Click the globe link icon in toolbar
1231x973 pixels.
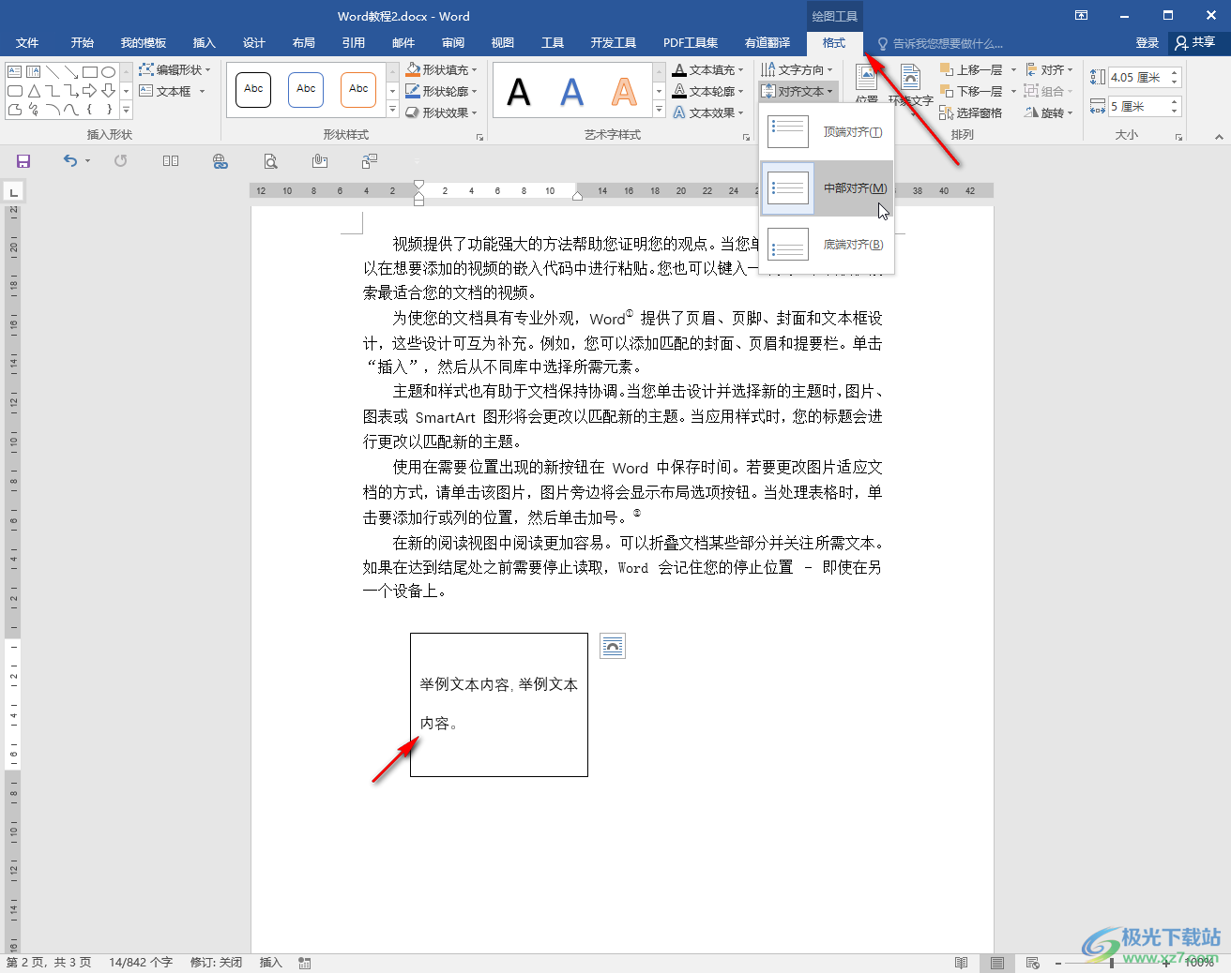pos(220,161)
